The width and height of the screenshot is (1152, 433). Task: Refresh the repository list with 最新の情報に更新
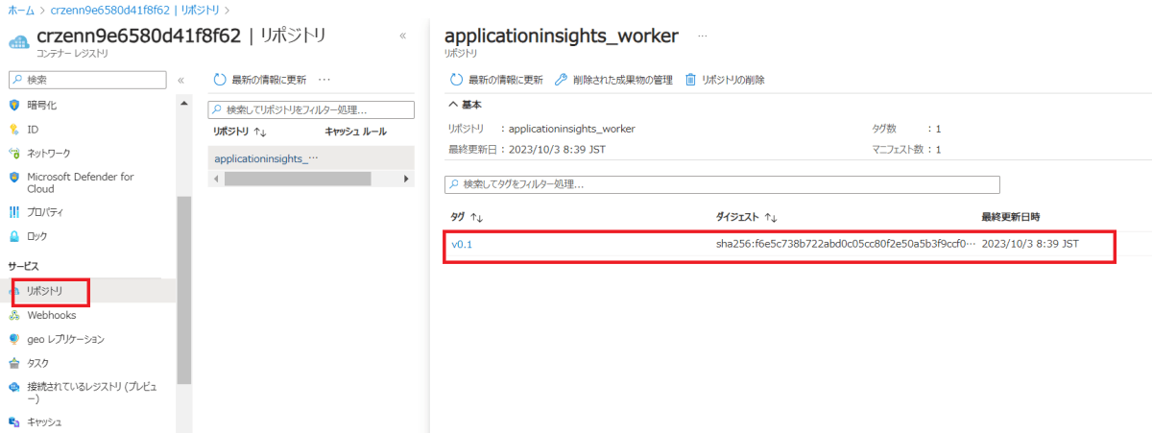(259, 80)
